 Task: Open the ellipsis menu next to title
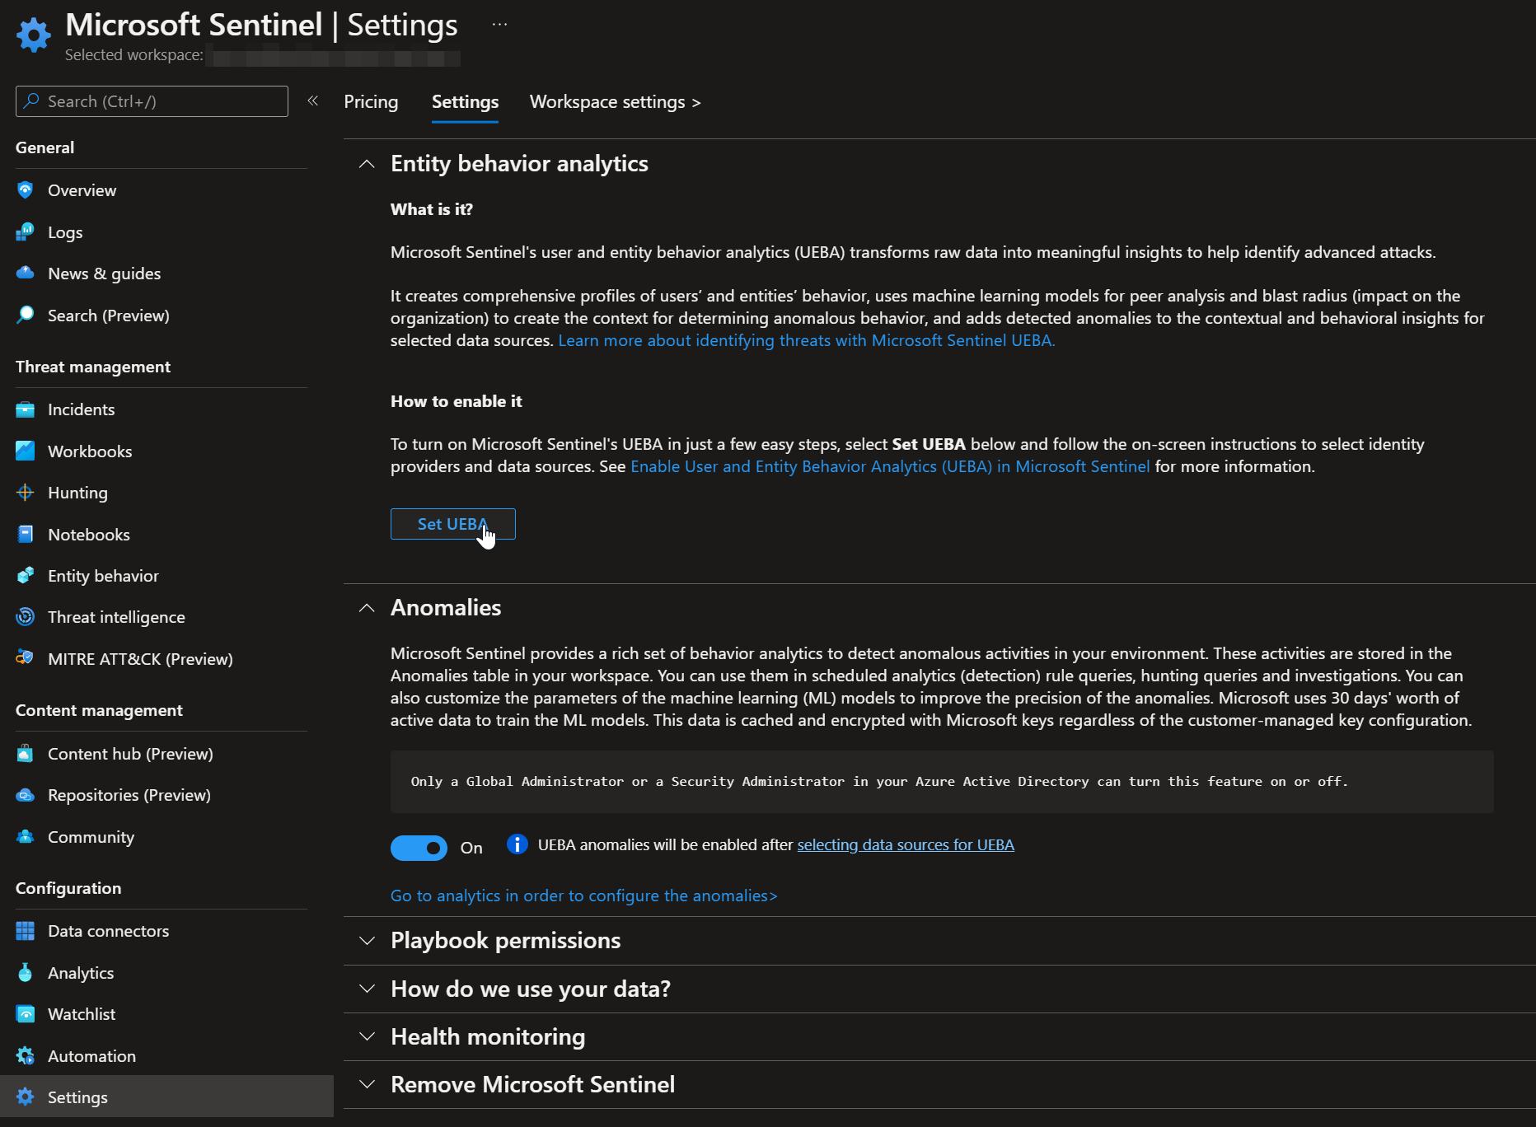pos(499,25)
